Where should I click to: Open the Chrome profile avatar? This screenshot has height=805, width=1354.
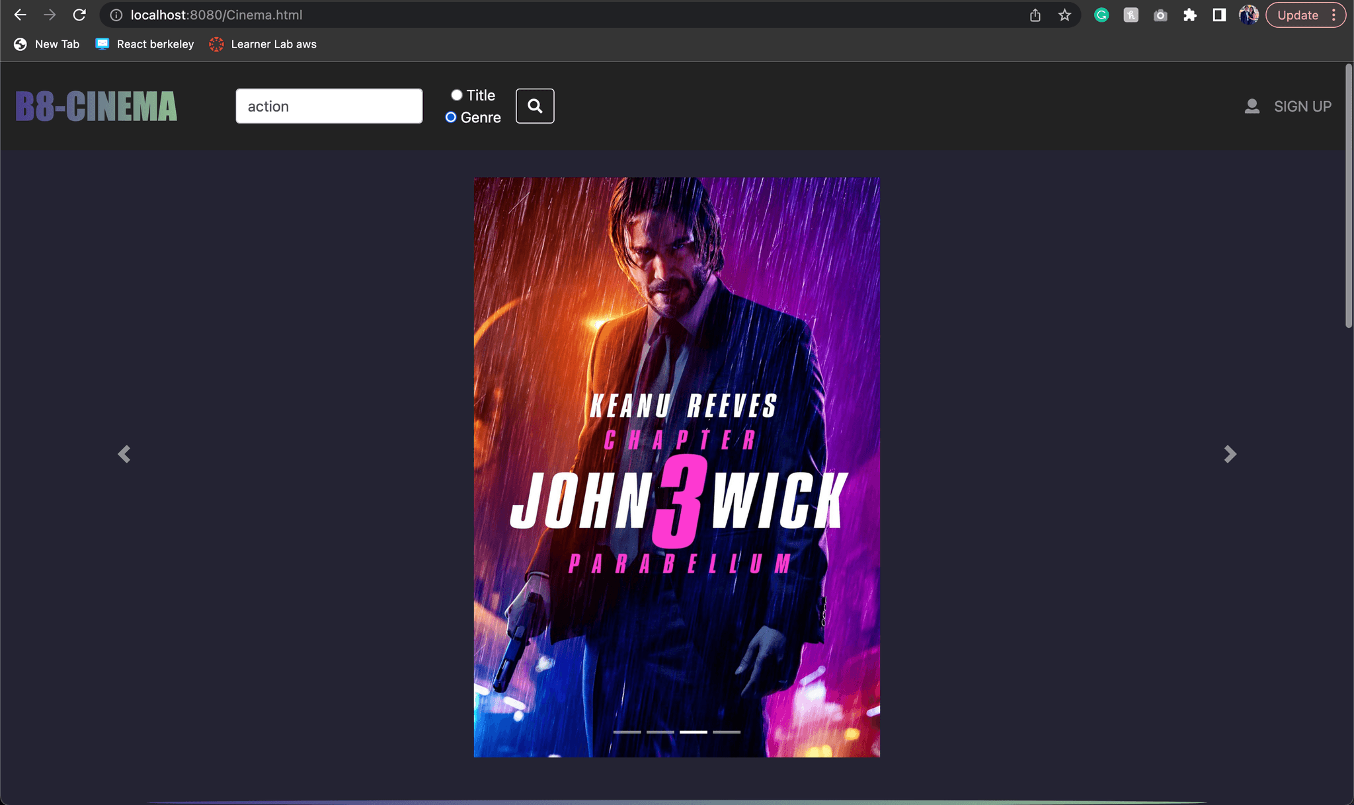(x=1248, y=15)
